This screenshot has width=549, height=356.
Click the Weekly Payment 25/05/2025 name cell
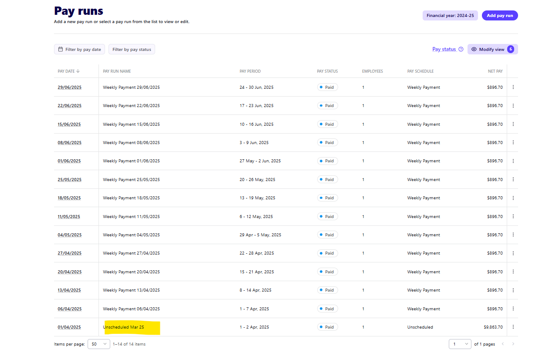(131, 179)
